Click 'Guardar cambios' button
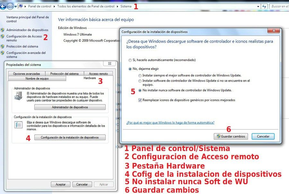289x194 pixels. tap(231, 136)
